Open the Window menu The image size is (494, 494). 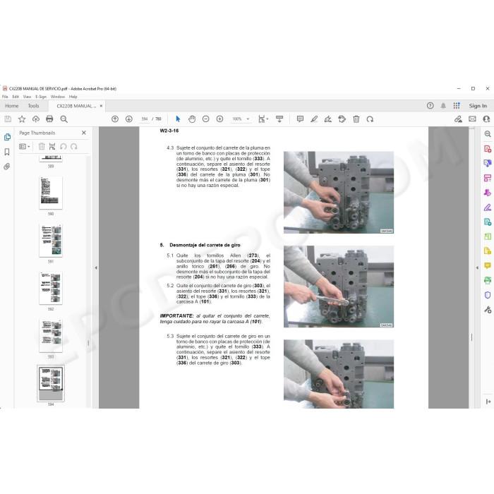[x=58, y=97]
